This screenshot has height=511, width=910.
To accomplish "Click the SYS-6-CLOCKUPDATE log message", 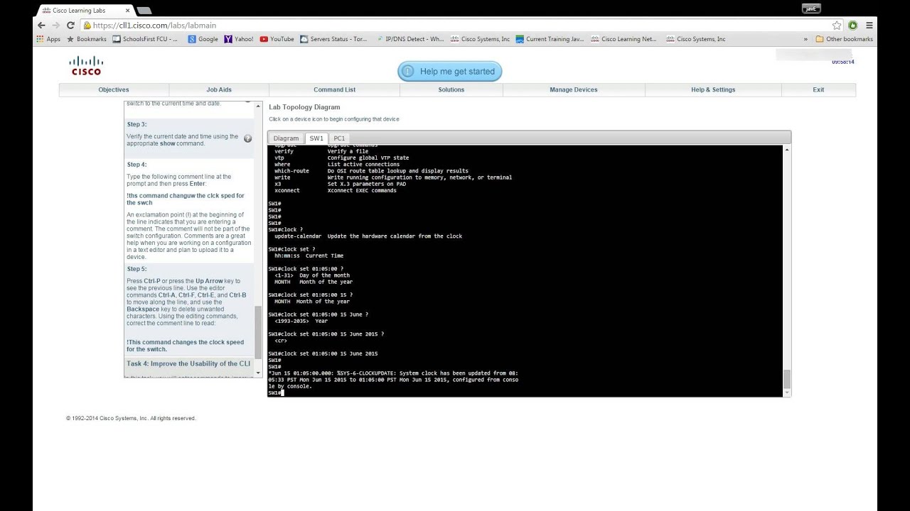I will point(393,380).
